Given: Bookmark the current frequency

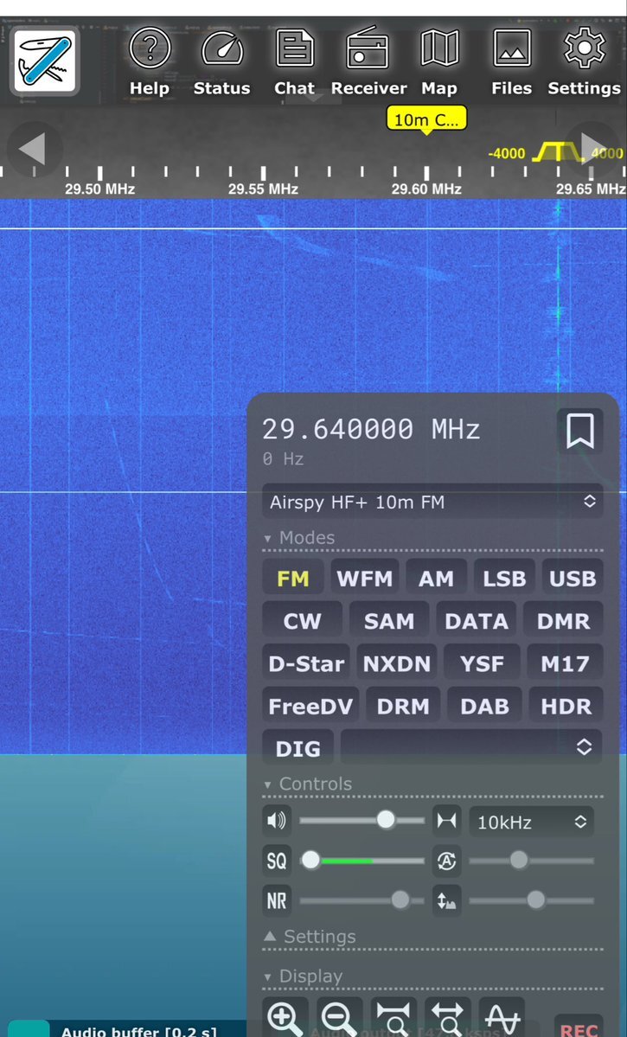Looking at the screenshot, I should coord(579,431).
